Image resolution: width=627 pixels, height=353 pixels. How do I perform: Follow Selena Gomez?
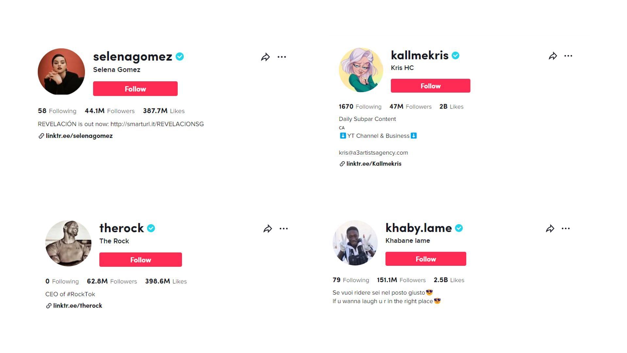point(135,89)
